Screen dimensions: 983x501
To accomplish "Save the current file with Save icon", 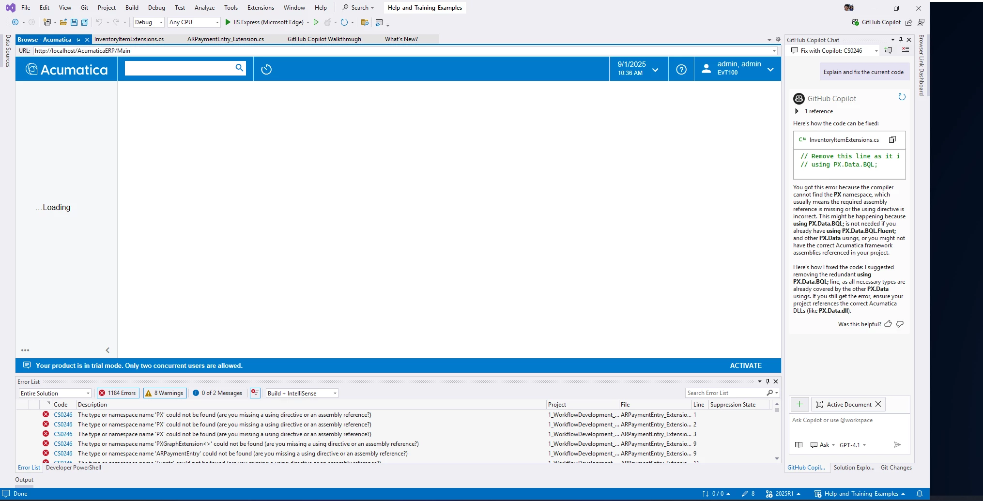I will [74, 22].
